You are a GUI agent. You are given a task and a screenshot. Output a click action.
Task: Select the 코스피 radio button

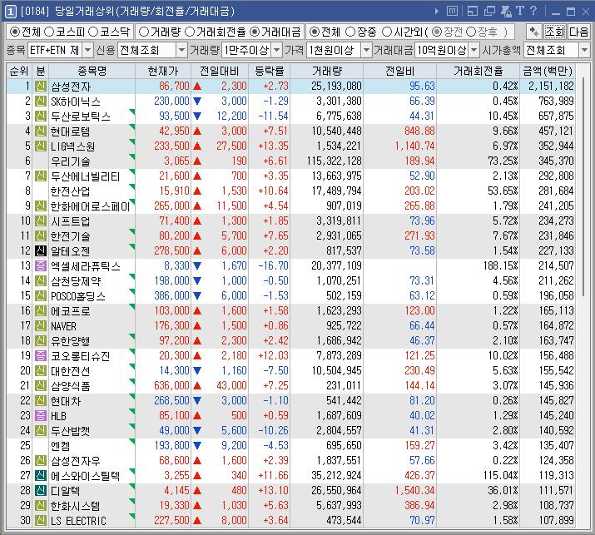tap(49, 32)
